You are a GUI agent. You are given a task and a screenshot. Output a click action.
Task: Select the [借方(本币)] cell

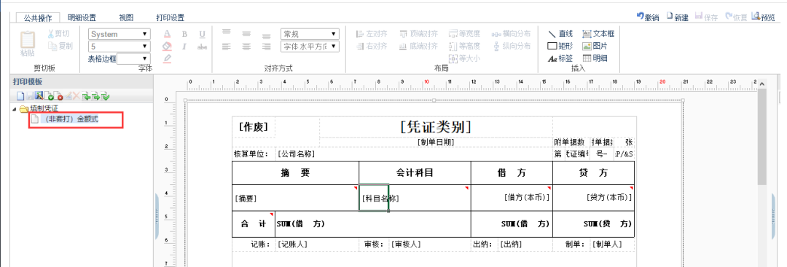click(512, 198)
